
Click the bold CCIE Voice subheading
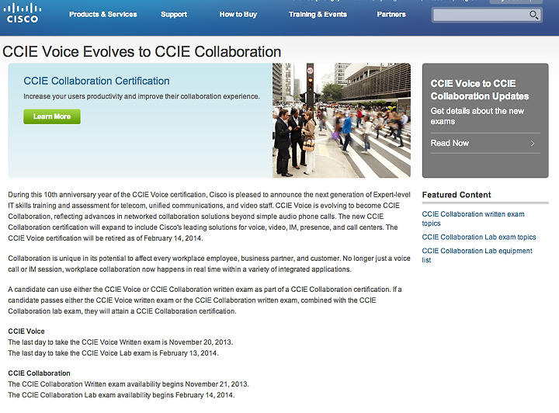[26, 331]
